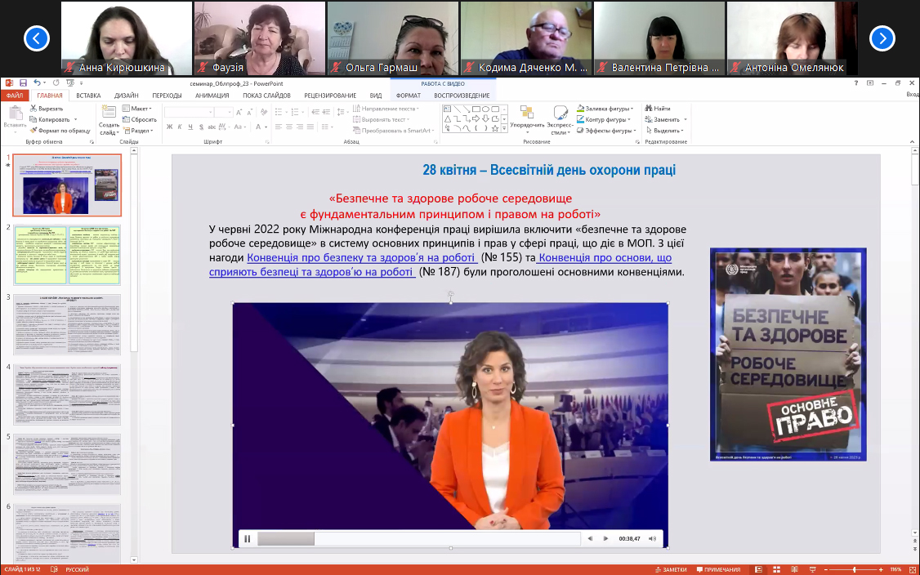
Task: Click the next participants arrow button
Action: [x=882, y=38]
